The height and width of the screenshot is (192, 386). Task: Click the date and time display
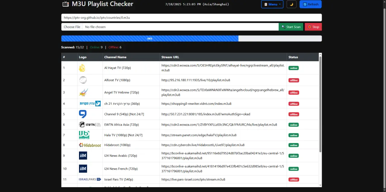pos(197,4)
